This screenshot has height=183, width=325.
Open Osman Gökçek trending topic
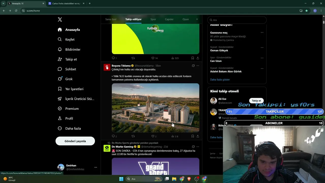point(219,50)
